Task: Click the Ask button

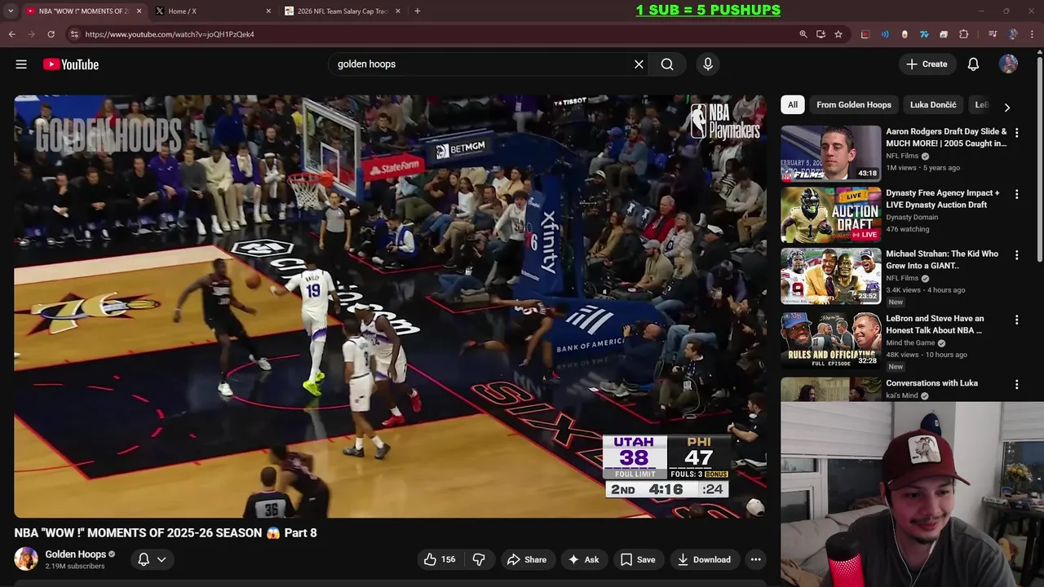Action: (x=583, y=559)
